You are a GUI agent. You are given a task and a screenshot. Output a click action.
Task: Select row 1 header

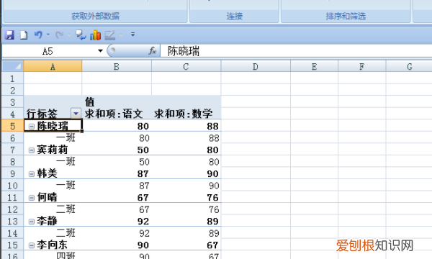[x=12, y=78]
